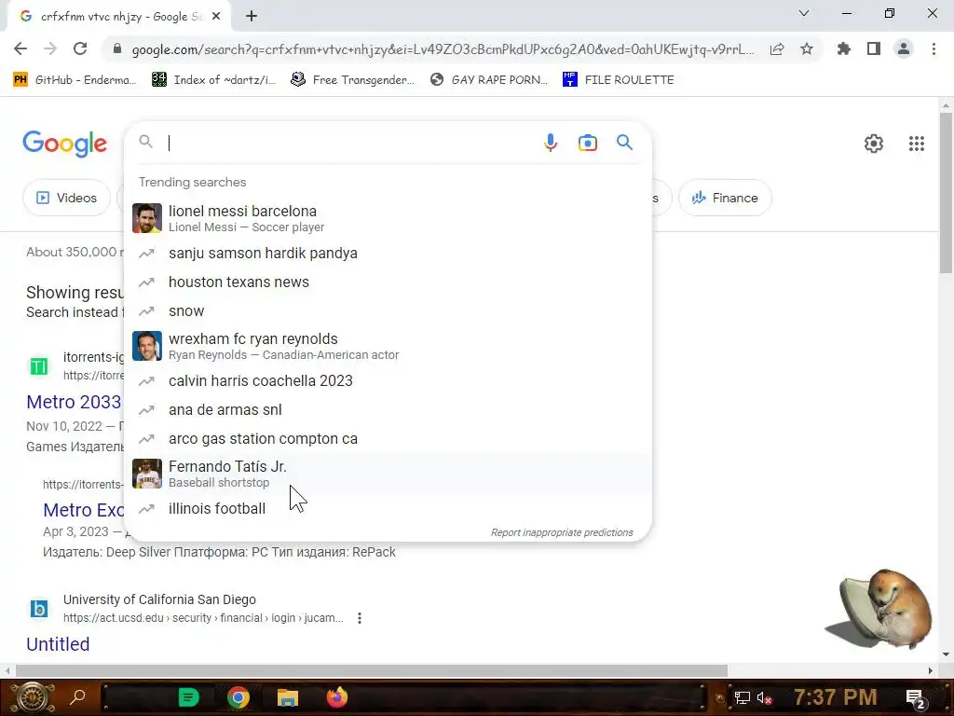954x716 pixels.
Task: Open the Untitled UCSD result
Action: [58, 644]
